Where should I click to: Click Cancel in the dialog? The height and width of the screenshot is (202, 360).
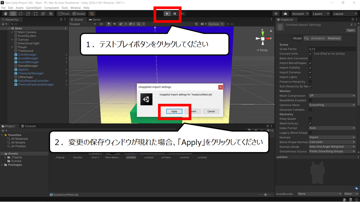(211, 111)
